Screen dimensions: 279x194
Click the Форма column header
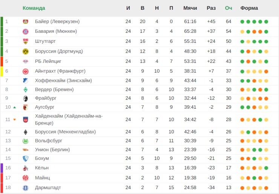[x=249, y=8]
